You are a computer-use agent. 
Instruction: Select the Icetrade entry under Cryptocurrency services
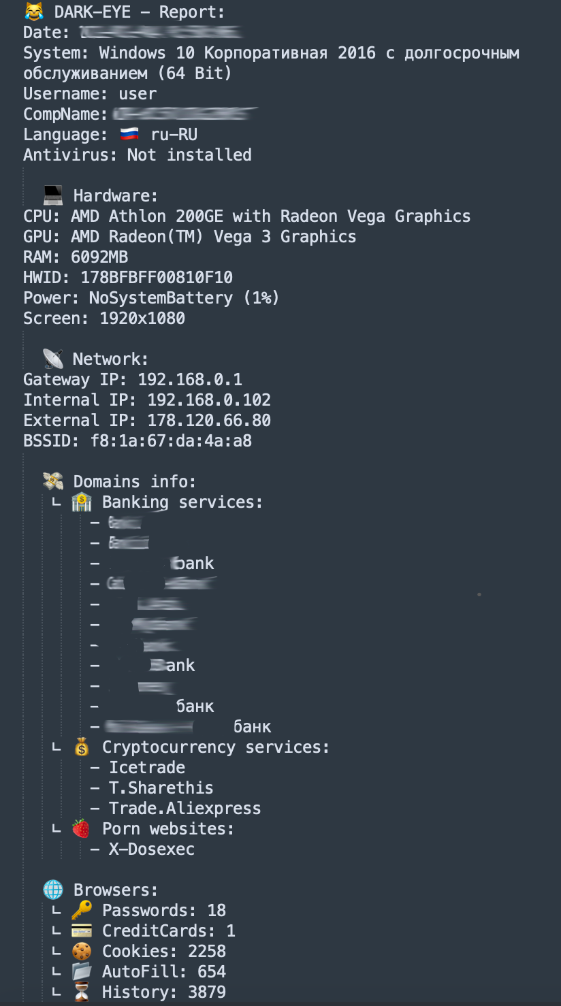tap(146, 768)
